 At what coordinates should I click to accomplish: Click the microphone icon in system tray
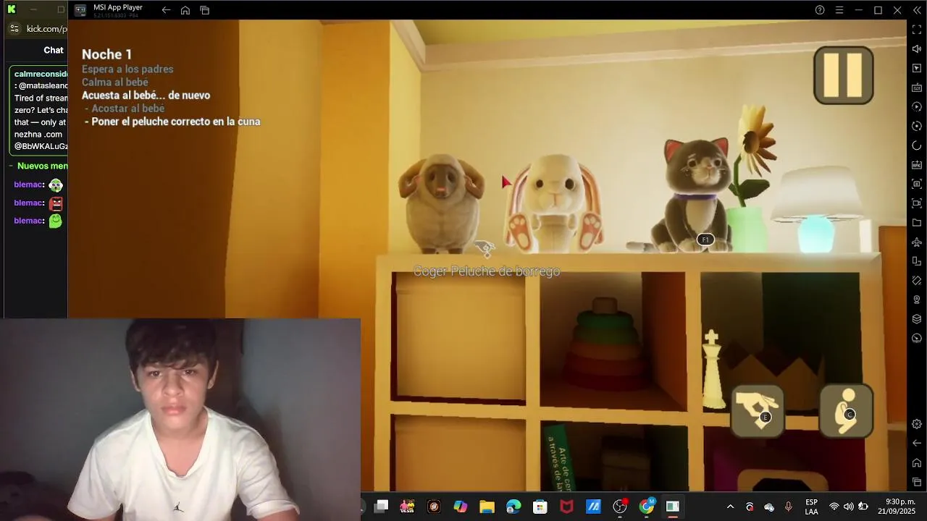coord(788,507)
